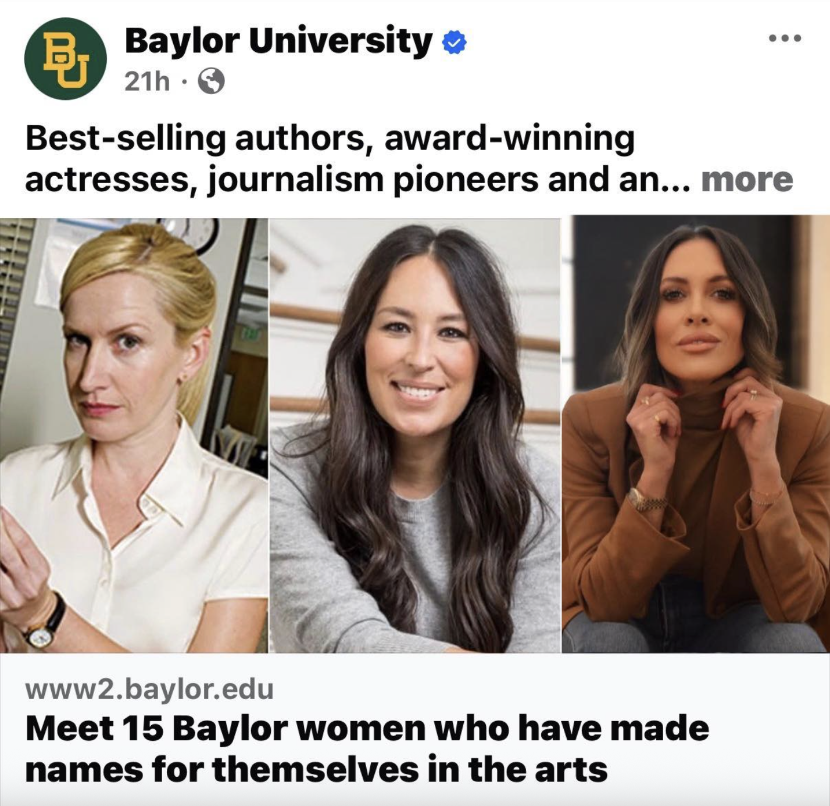
Task: Click the gold watch in the right photo
Action: point(647,499)
